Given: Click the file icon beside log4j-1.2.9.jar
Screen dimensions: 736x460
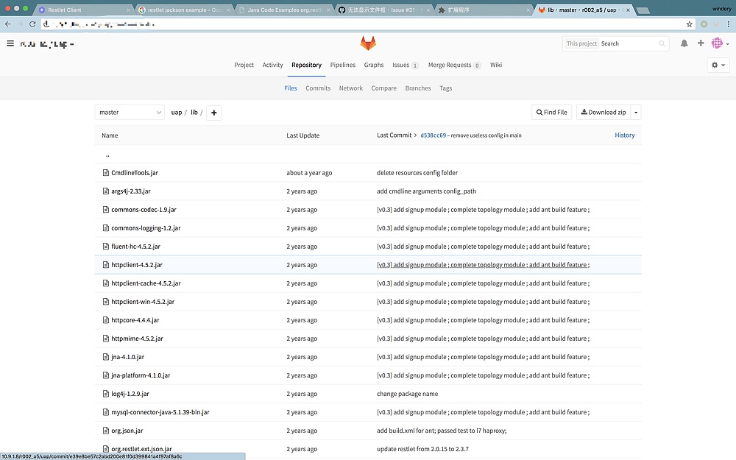Looking at the screenshot, I should coord(105,393).
